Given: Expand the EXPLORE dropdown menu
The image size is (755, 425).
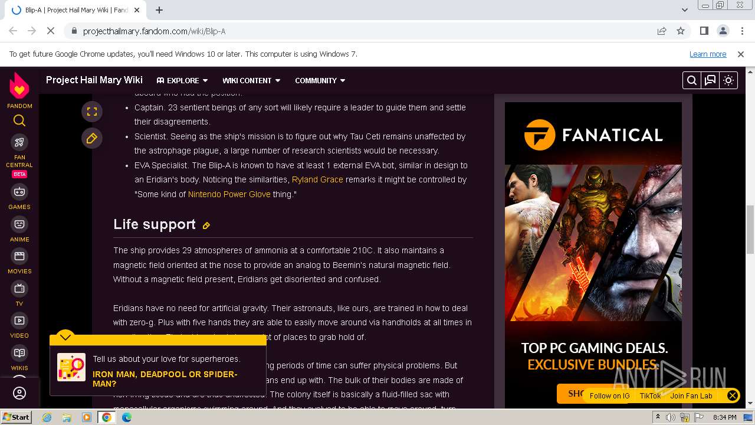Looking at the screenshot, I should coord(182,80).
